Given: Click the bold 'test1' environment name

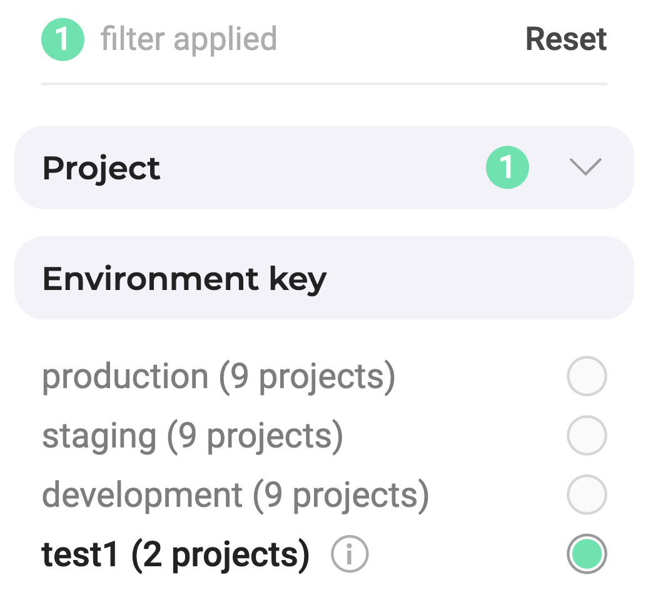Looking at the screenshot, I should pyautogui.click(x=80, y=554).
